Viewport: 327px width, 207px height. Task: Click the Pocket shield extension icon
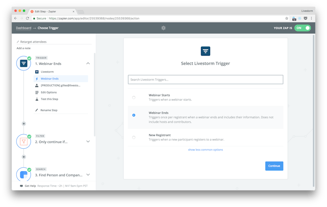tap(306, 18)
